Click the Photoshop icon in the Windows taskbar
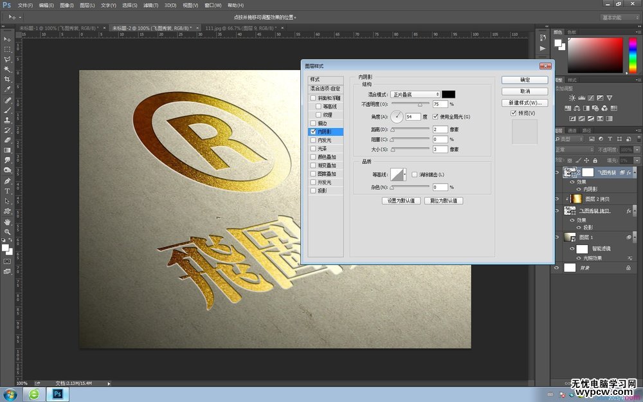 (x=57, y=394)
